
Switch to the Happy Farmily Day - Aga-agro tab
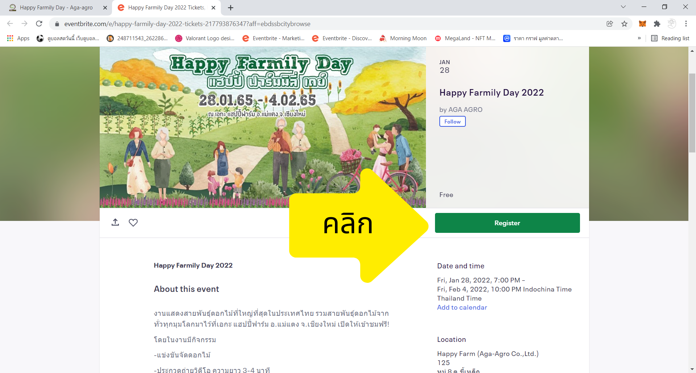tap(56, 8)
